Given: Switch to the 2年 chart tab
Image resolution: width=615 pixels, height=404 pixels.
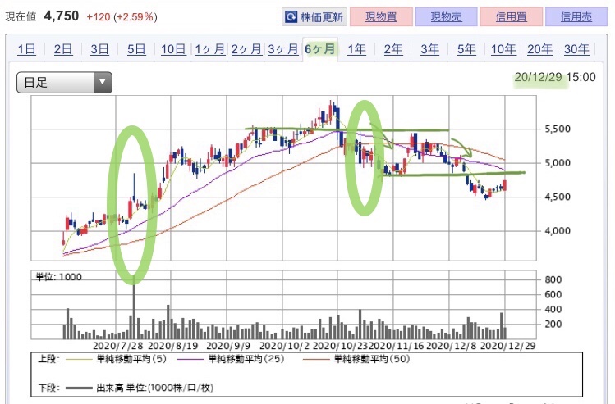Looking at the screenshot, I should (393, 49).
